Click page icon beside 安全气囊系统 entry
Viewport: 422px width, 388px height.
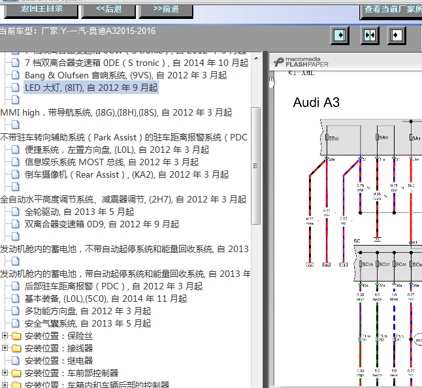(16, 323)
